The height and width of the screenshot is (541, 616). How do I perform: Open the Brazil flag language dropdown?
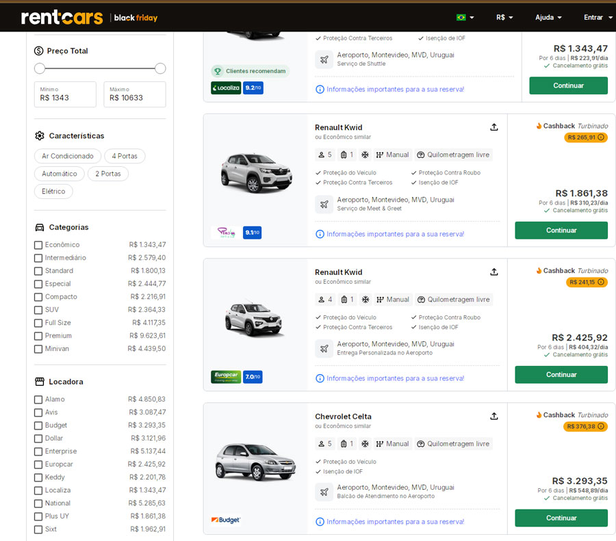[465, 17]
